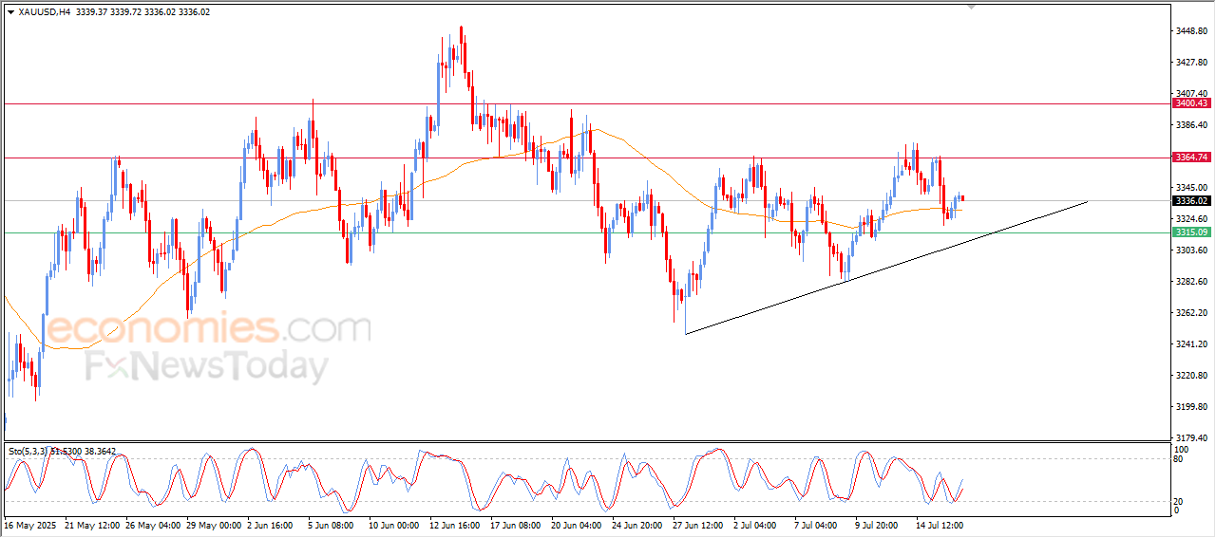Viewport: 1216px width, 538px height.
Task: Click the 12 Jun 16:00 time label
Action: 454,525
